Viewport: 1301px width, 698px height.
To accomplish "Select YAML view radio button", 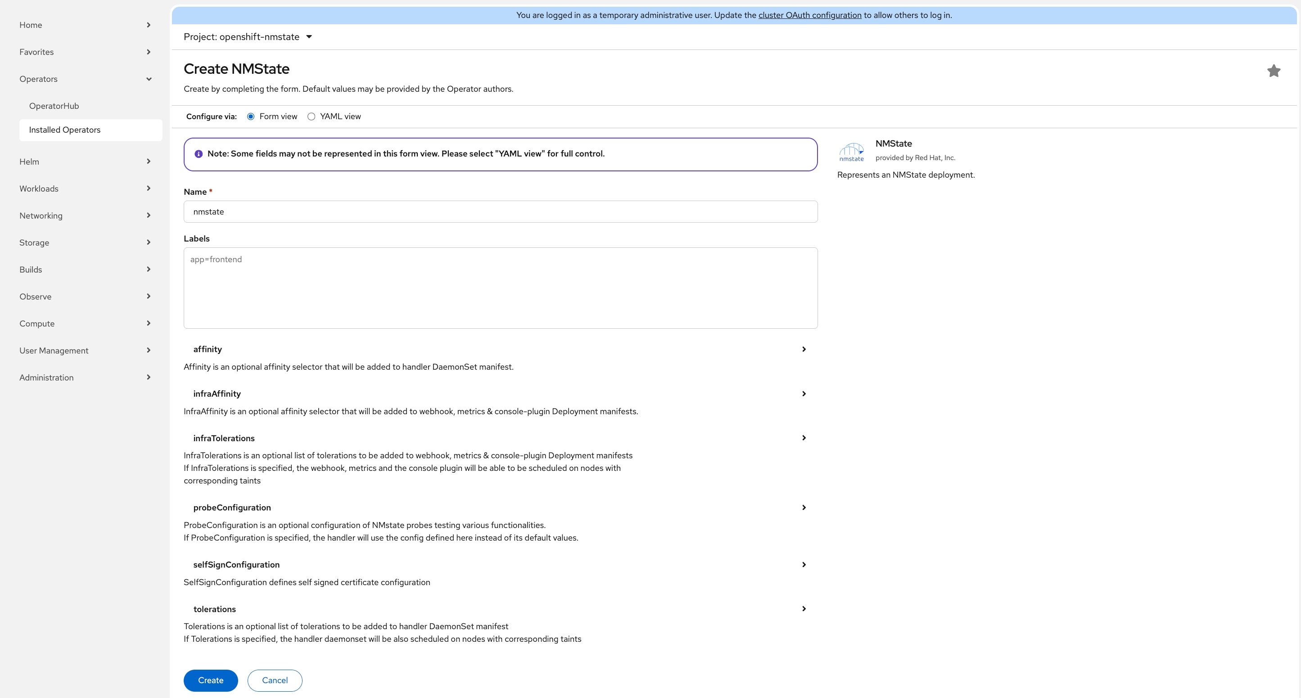I will click(311, 116).
